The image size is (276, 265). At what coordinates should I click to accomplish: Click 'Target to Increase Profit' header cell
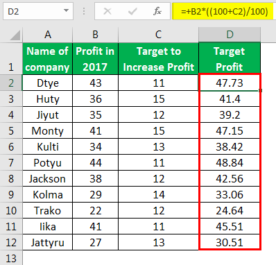158,59
